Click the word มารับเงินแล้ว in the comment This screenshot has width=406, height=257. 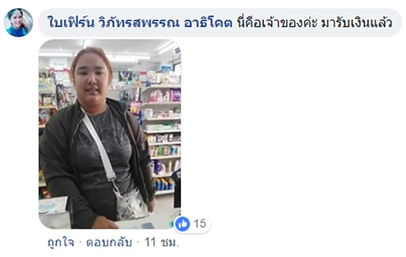(x=356, y=23)
